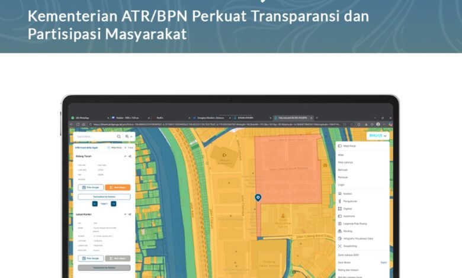Collapse the Bidang Tanah section
Viewport: 462px width, 278px height.
click(x=125, y=156)
